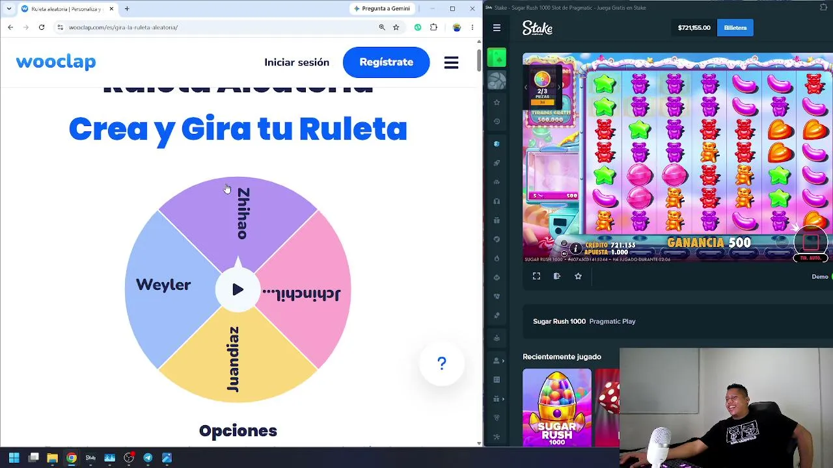Open Recent history clock in Stake sidebar

497,122
